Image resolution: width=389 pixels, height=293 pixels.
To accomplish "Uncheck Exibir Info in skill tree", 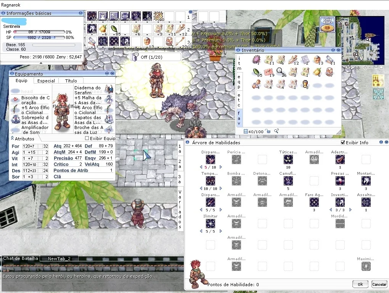I will 343,142.
